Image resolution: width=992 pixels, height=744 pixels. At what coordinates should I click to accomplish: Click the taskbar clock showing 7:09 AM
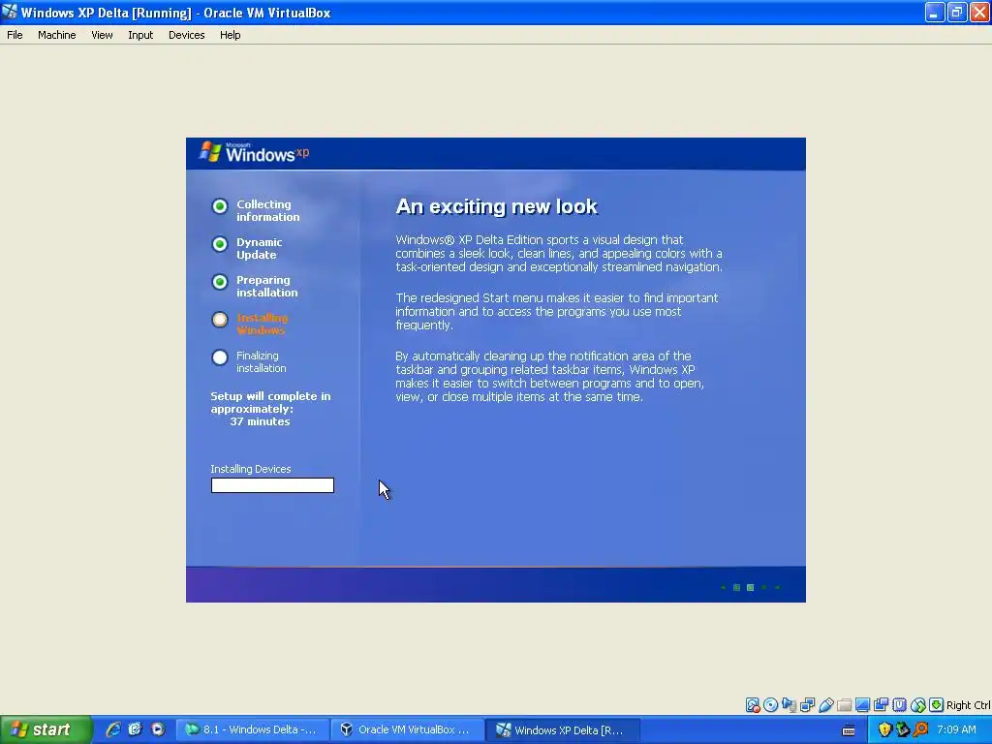pos(956,729)
